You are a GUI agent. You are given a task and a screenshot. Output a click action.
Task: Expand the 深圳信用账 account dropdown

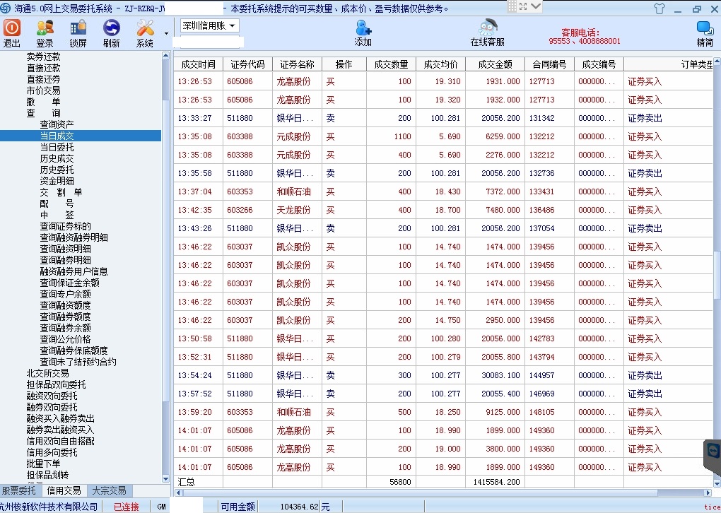click(210, 25)
